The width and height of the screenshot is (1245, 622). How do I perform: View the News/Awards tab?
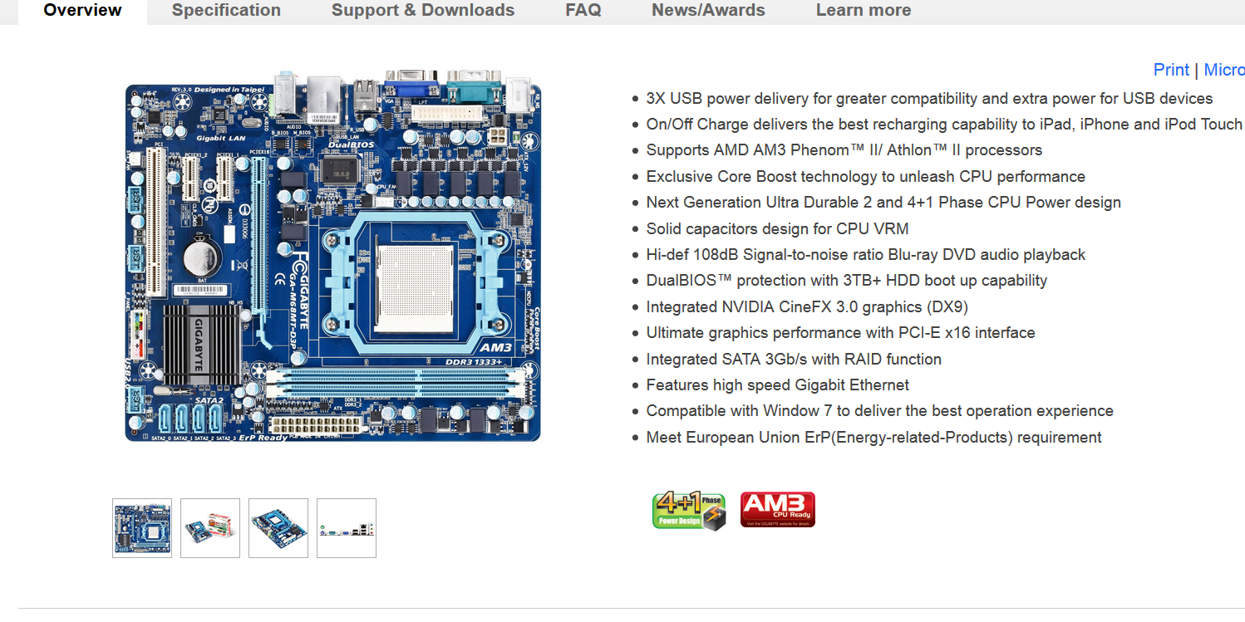click(x=708, y=11)
